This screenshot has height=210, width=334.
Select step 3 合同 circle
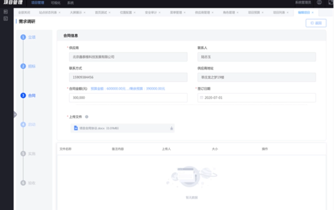23,96
